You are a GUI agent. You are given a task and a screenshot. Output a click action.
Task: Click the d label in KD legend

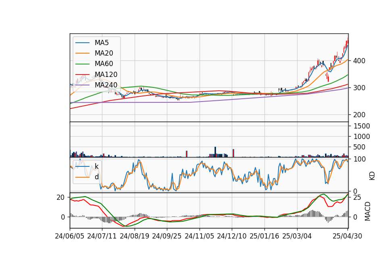point(96,177)
